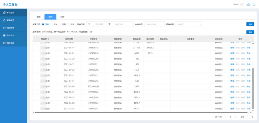Open 采购申请 menu item
259x123 pixels.
pyautogui.click(x=14, y=20)
